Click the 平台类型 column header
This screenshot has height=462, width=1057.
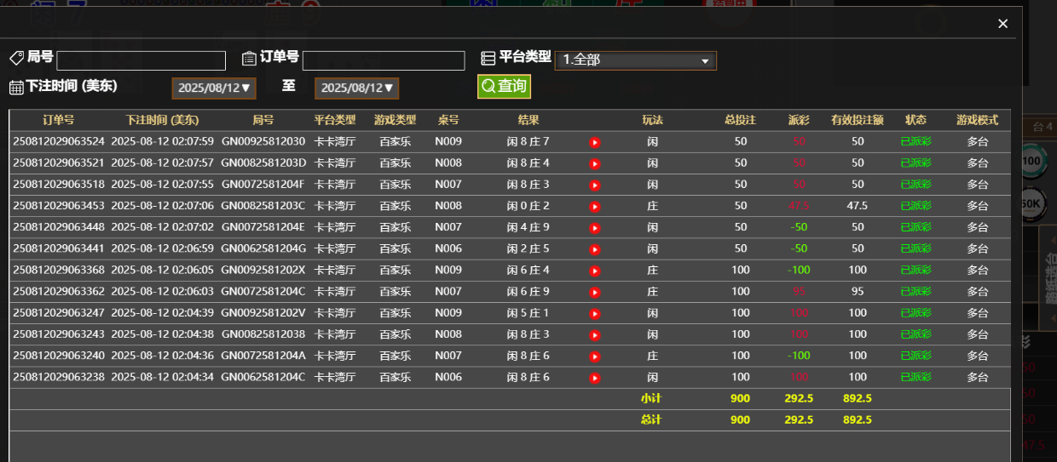pyautogui.click(x=335, y=120)
